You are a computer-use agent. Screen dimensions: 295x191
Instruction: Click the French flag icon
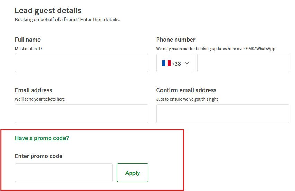pos(166,63)
